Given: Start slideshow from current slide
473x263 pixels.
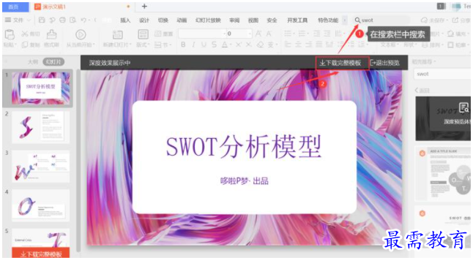Looking at the screenshot, I should click(x=81, y=34).
